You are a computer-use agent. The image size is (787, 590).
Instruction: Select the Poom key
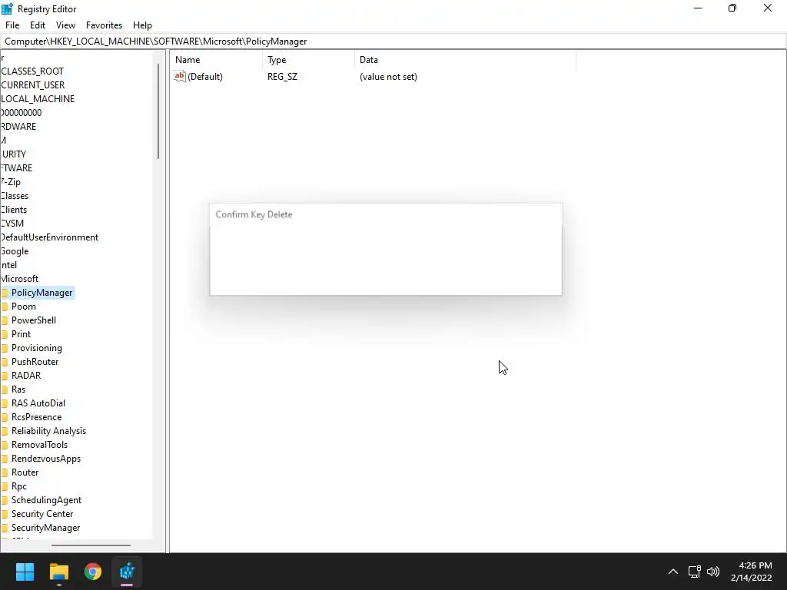tap(24, 307)
